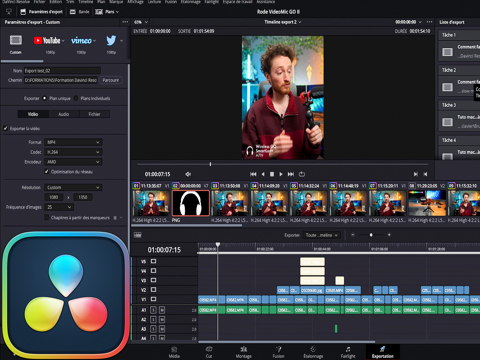Switch to the Audio tab
The image size is (480, 360).
pos(64,114)
